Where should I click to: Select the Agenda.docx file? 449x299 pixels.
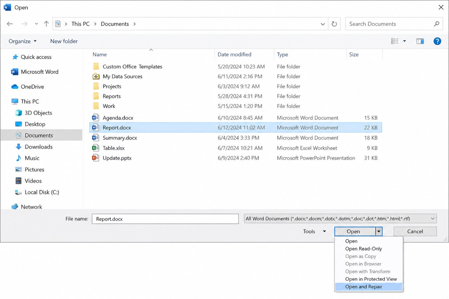coord(118,118)
